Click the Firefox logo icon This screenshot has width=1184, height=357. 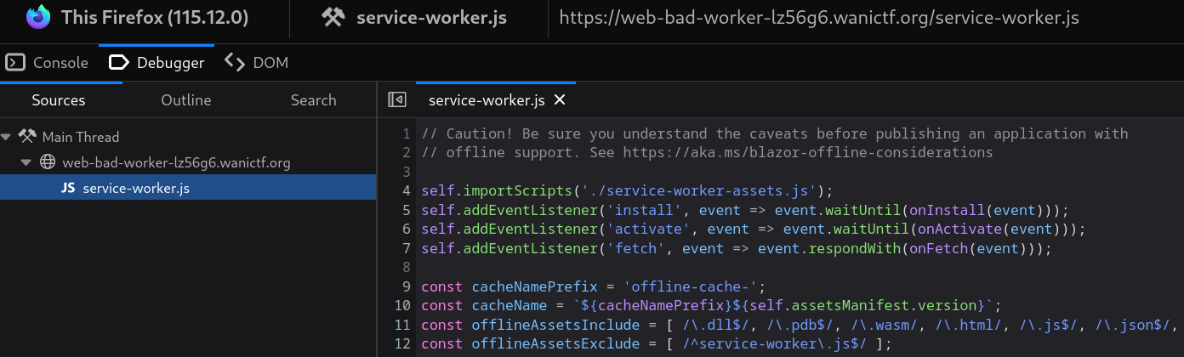coord(38,18)
